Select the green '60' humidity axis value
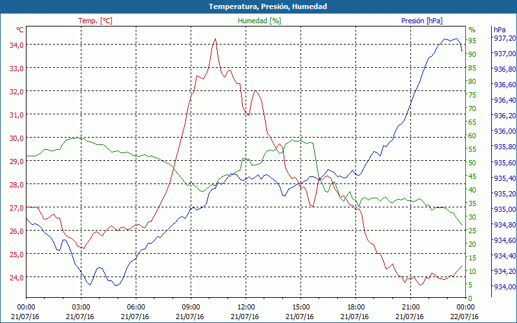The height and width of the screenshot is (323, 517). coord(472,136)
